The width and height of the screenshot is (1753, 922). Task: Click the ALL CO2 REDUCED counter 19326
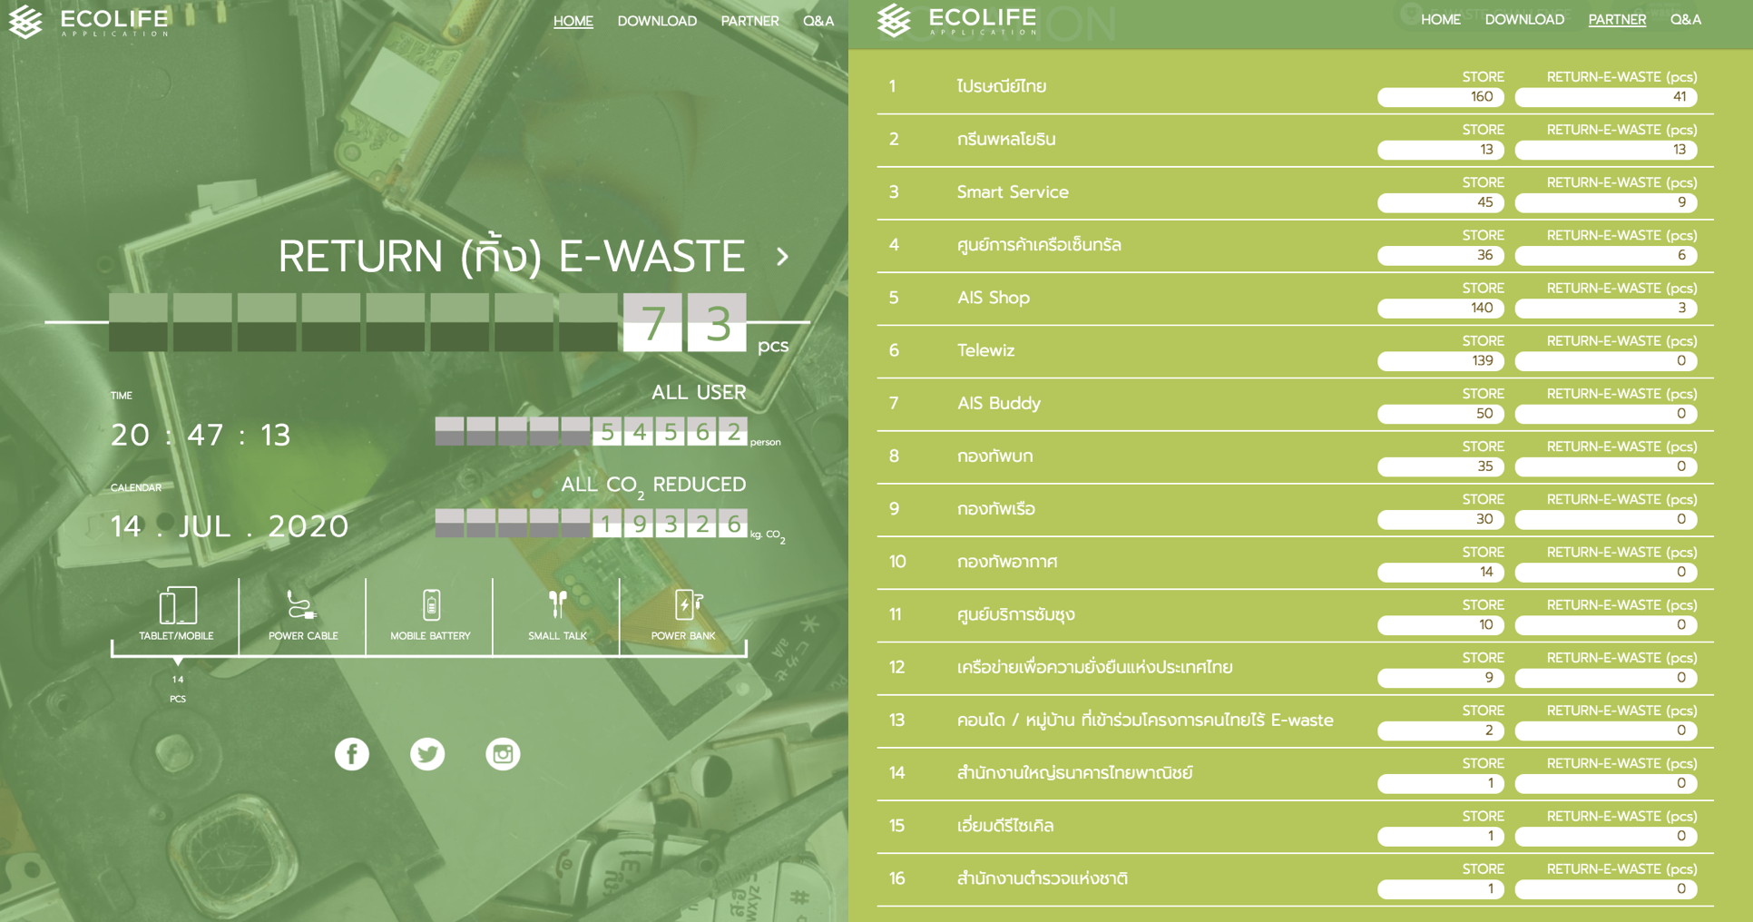coord(592,524)
